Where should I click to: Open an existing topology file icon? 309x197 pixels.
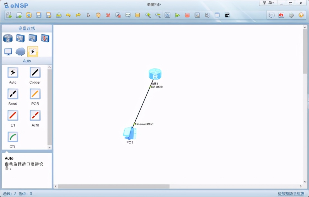coord(29,15)
